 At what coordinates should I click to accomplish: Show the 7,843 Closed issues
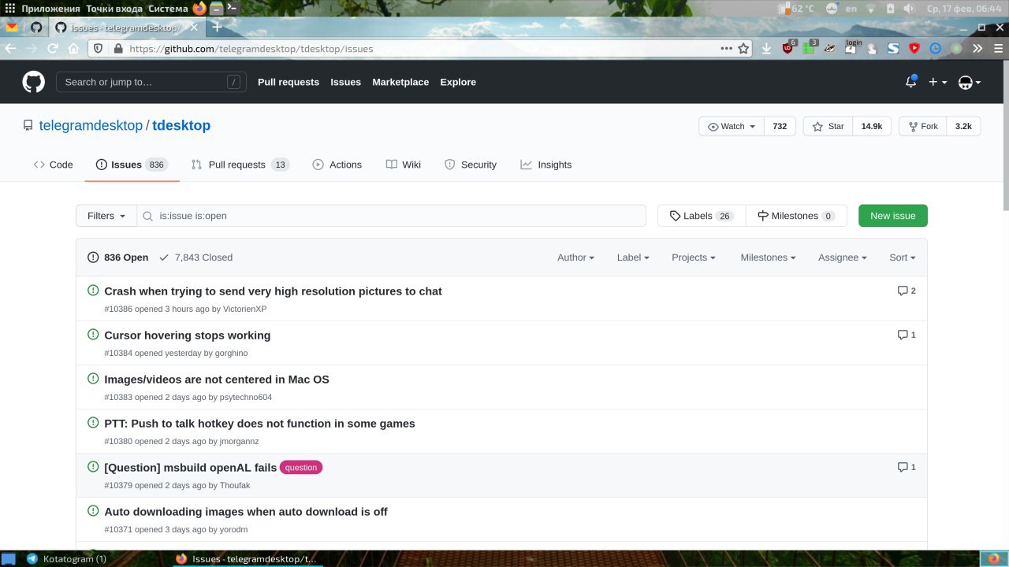point(195,258)
